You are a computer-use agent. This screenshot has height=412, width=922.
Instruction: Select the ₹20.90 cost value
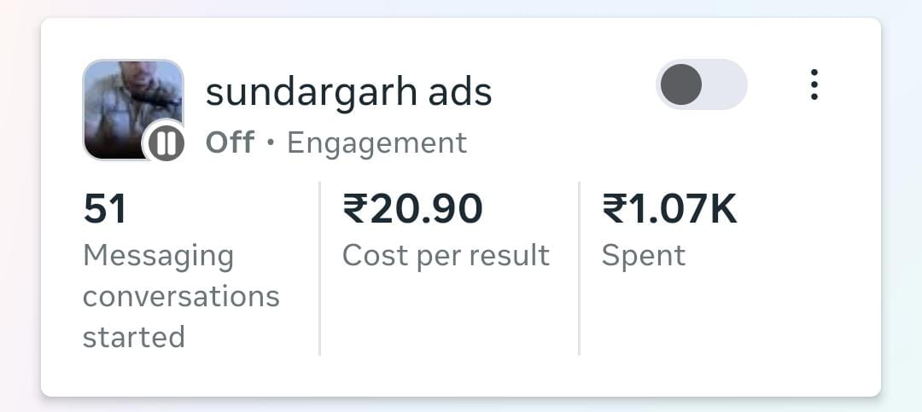pos(412,210)
